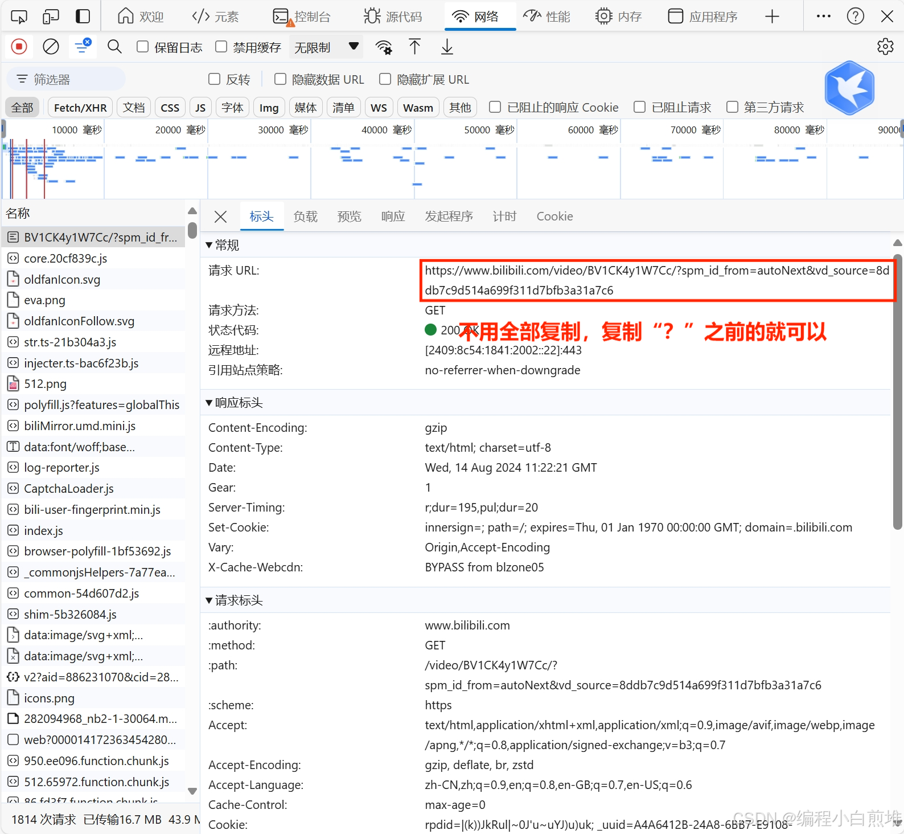This screenshot has width=904, height=834.
Task: Filter by CSS requests
Action: pos(170,108)
